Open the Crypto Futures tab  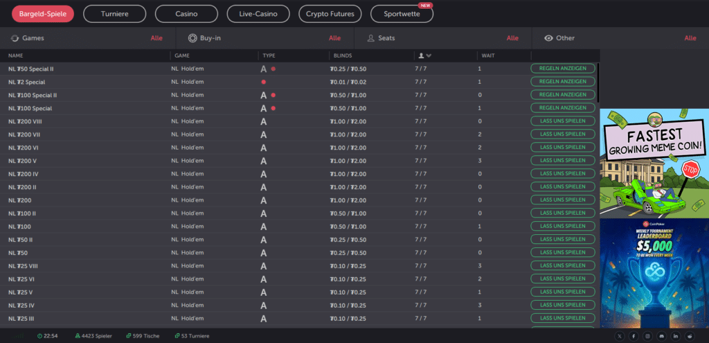330,14
